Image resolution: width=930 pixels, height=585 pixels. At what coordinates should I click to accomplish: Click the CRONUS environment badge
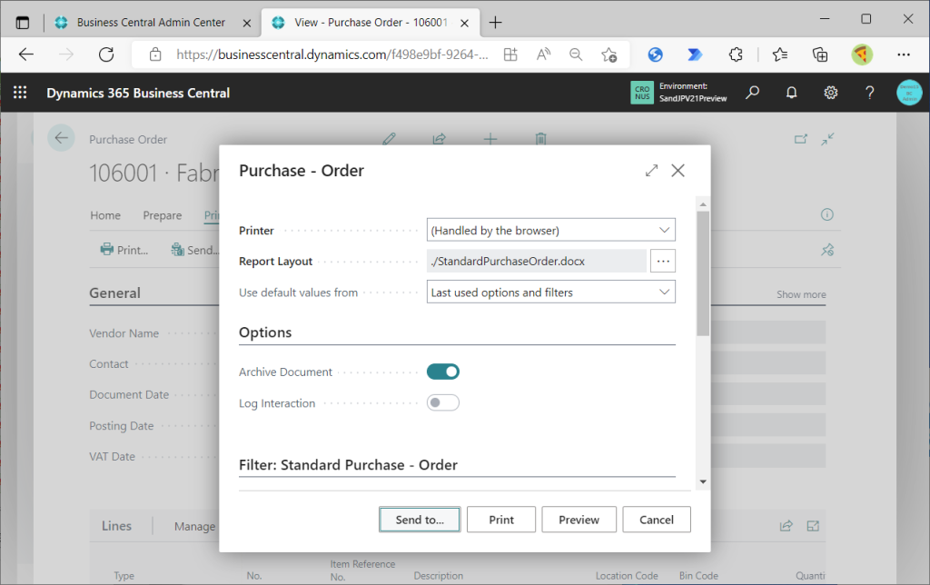coord(642,93)
